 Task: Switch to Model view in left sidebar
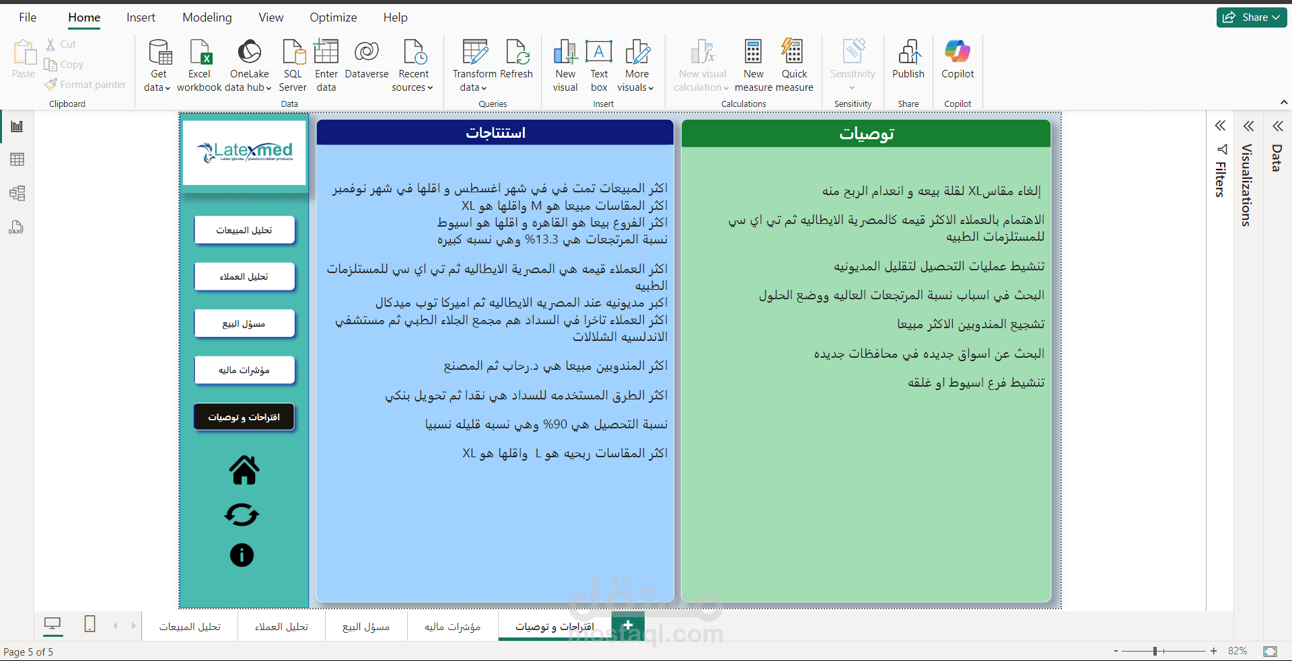tap(17, 194)
